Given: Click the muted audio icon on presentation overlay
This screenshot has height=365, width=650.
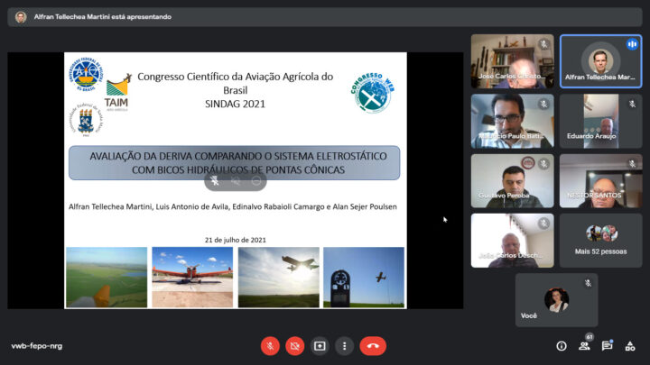Looking at the screenshot, I should pyautogui.click(x=236, y=180).
